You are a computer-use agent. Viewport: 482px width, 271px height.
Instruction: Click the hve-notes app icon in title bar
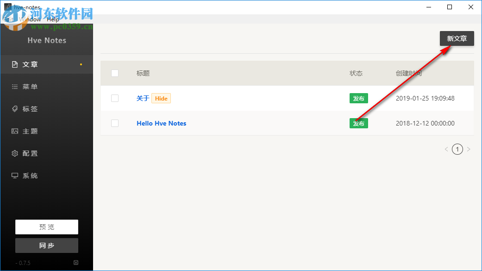coord(7,7)
